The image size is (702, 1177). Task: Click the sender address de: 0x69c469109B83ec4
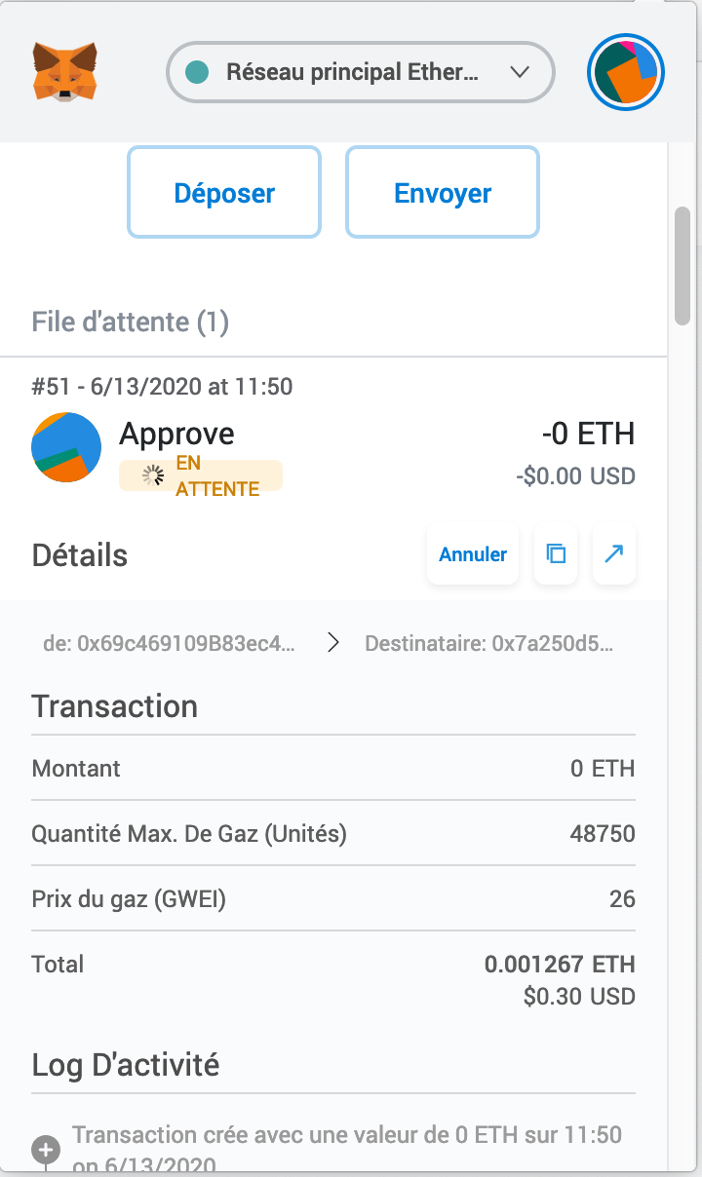pos(169,643)
